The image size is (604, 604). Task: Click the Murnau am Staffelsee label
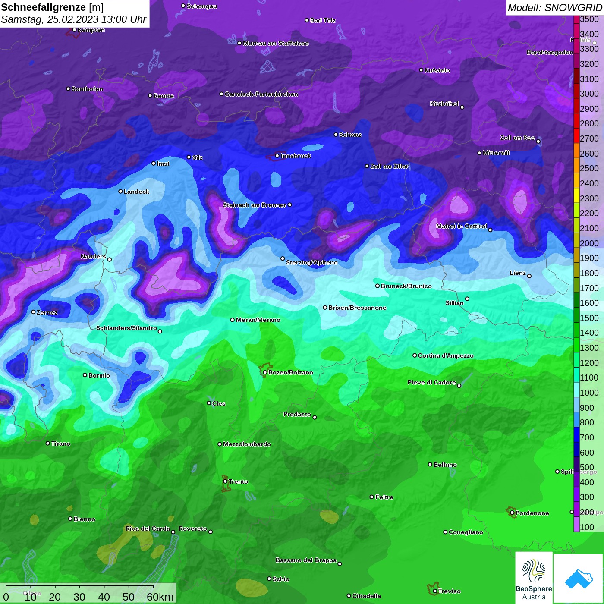coord(276,43)
